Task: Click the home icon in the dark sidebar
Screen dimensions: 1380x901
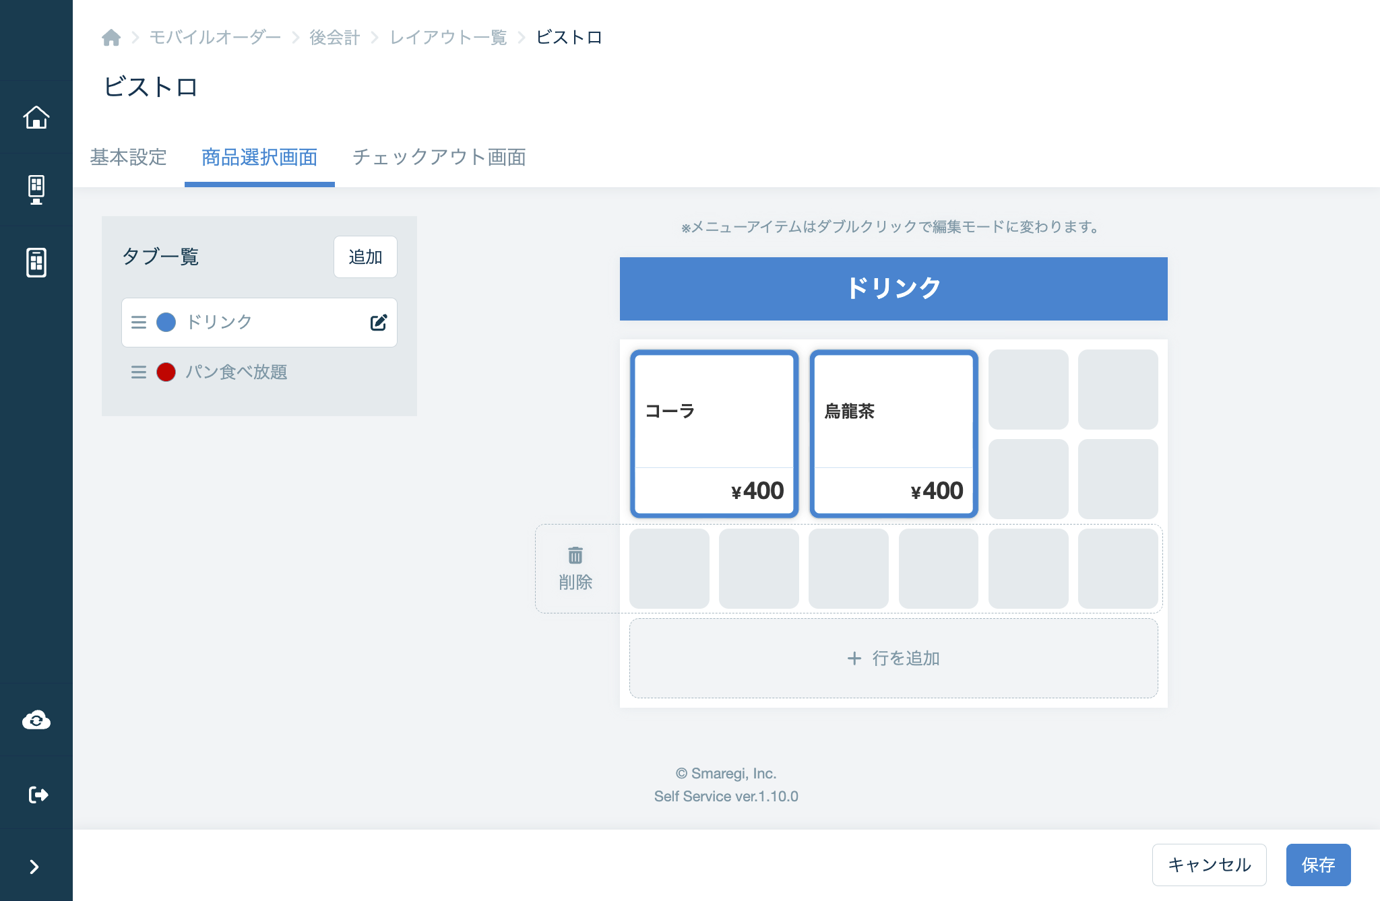Action: click(x=36, y=116)
